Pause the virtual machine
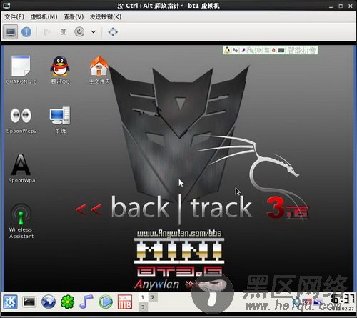 [x=64, y=32]
